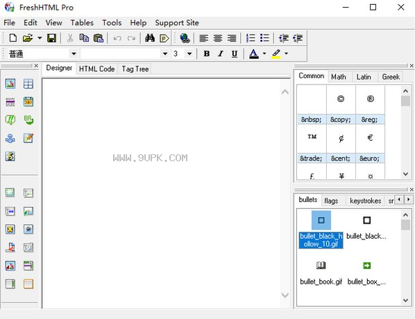Expand the highlight color dropdown arrow
Viewport: 415px width, 319px height.
coord(287,53)
